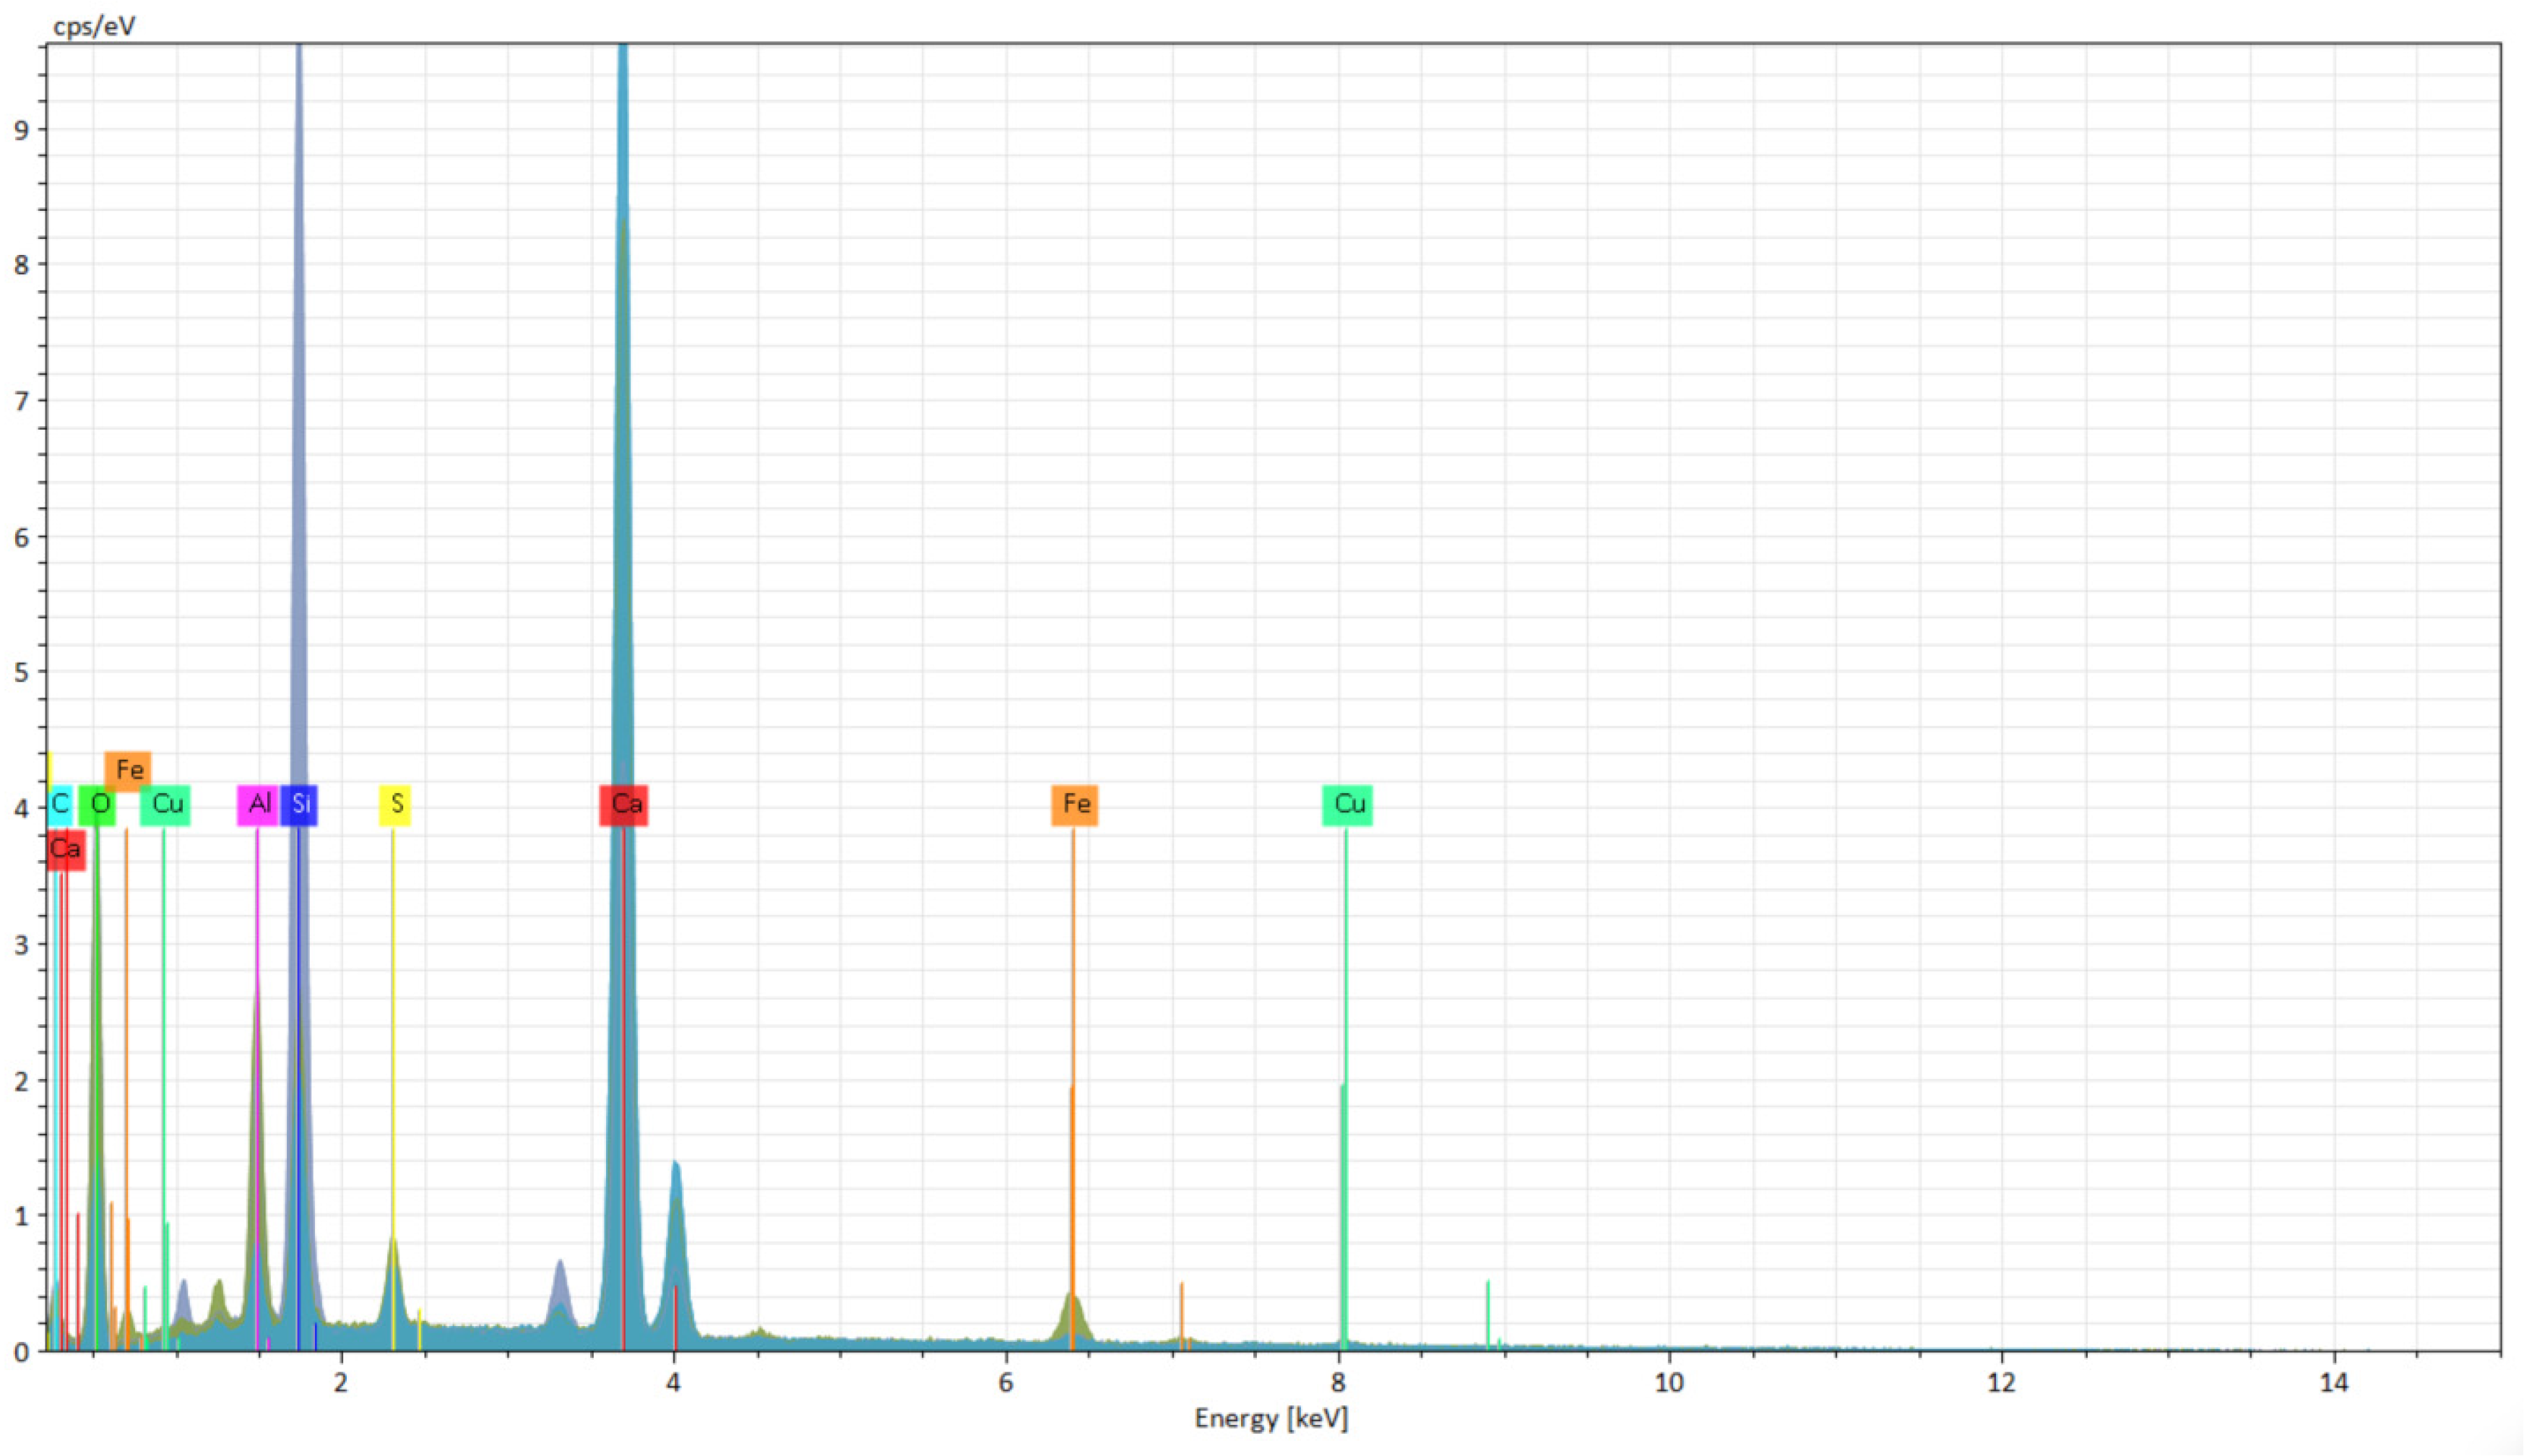
Task: Click the small red Ca label below C
Action: pyautogui.click(x=65, y=849)
